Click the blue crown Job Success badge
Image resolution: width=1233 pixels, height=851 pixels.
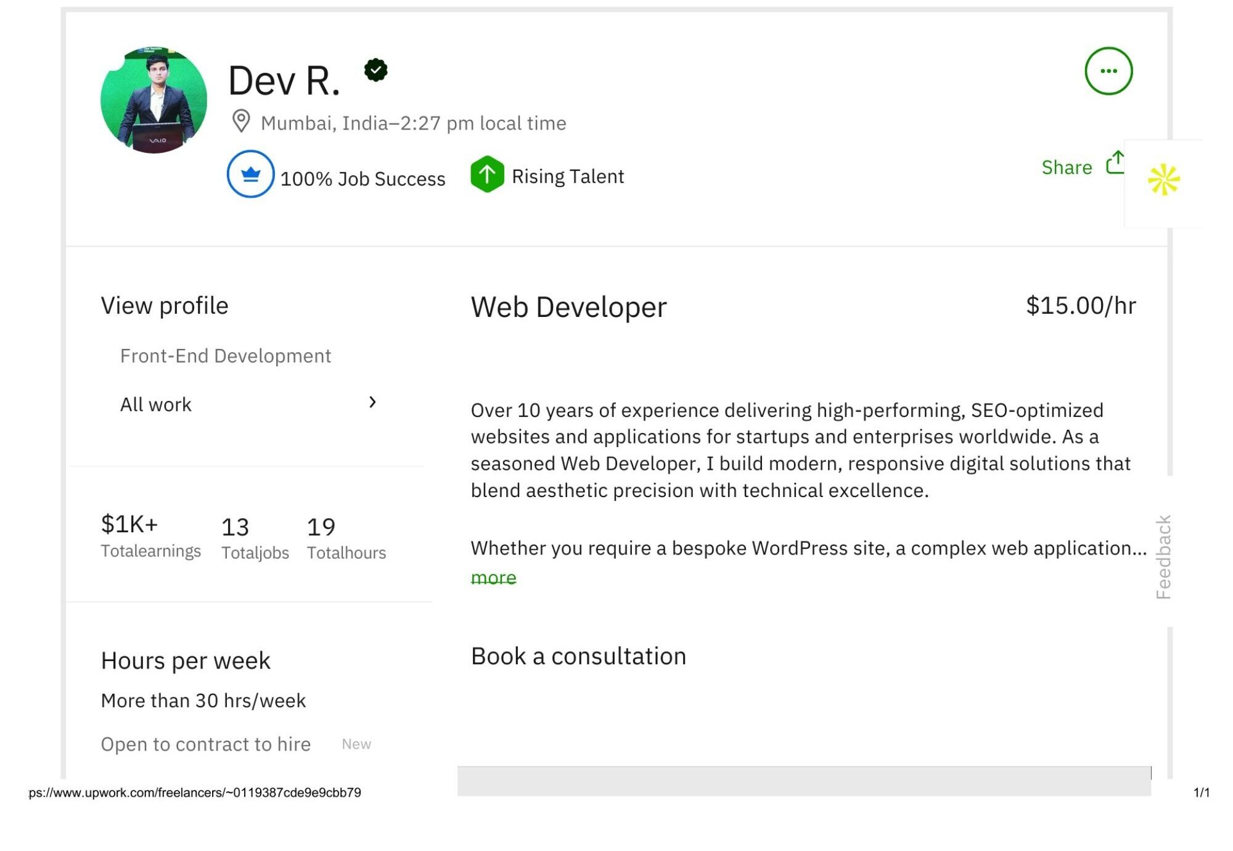coord(250,174)
